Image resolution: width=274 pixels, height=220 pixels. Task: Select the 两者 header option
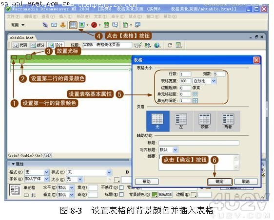click(228, 121)
